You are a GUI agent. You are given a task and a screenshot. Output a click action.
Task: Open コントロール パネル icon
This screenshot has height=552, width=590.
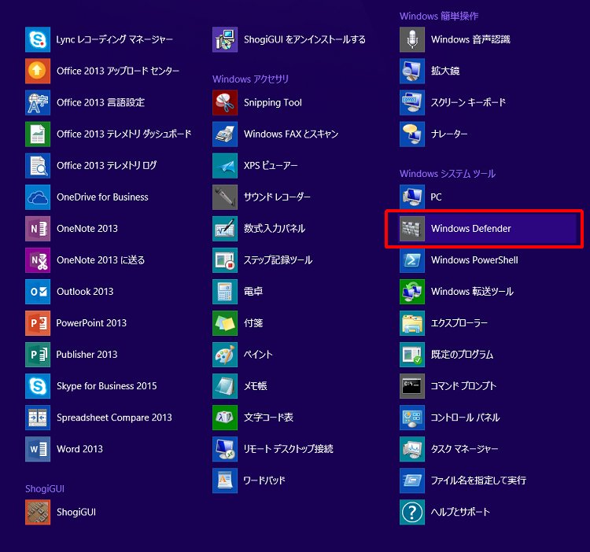(412, 418)
